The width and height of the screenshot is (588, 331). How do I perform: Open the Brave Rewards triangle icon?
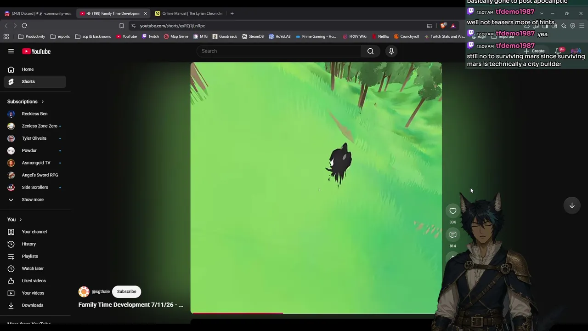[x=453, y=26]
